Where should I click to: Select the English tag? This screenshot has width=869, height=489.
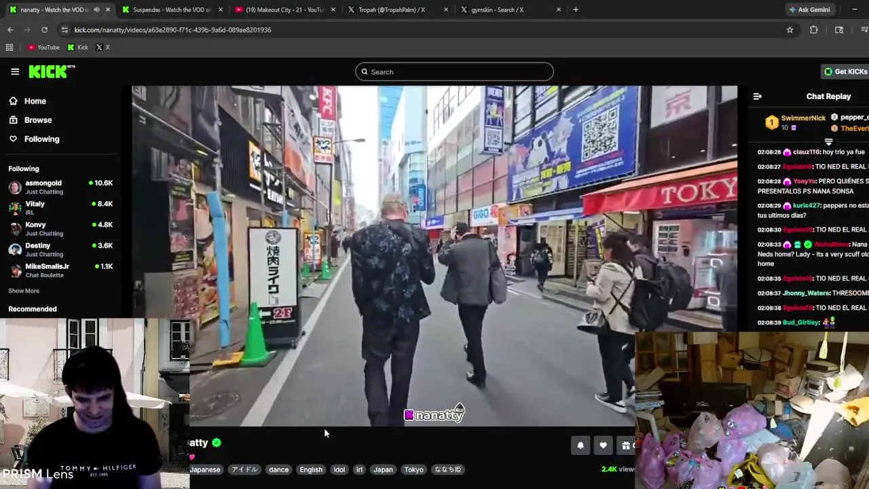pos(311,469)
